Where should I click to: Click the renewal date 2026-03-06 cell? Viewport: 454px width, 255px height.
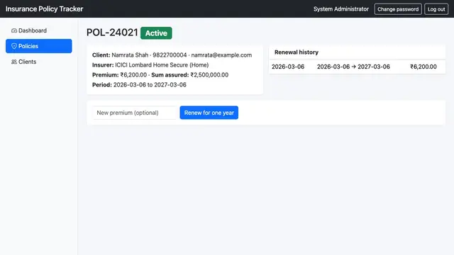tap(288, 67)
